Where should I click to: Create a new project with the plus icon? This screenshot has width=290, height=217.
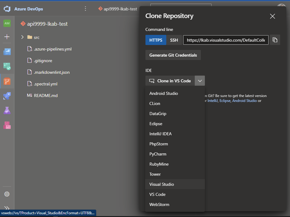point(7,37)
